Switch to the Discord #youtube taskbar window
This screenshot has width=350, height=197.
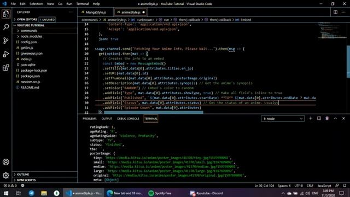tap(207, 193)
